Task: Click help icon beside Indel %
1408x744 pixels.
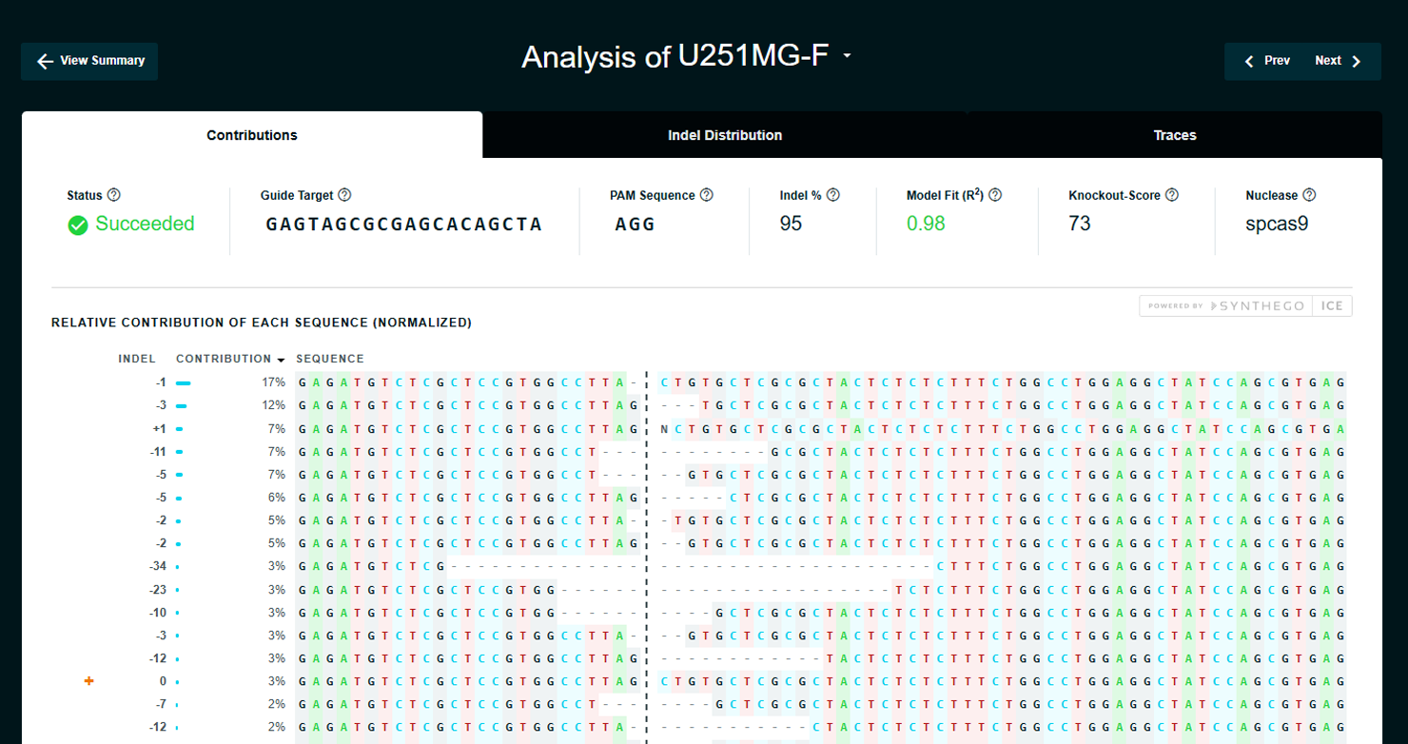Action: [x=833, y=195]
